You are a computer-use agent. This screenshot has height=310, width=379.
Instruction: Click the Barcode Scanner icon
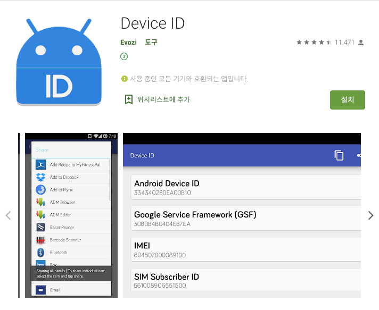(40, 240)
